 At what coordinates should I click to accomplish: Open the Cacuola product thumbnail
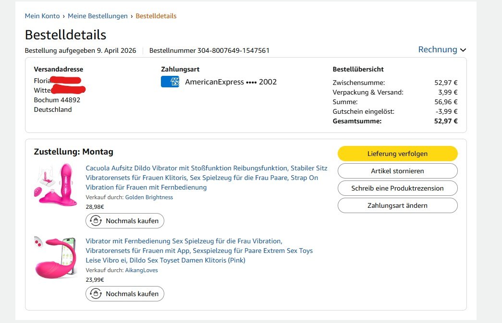point(56,185)
